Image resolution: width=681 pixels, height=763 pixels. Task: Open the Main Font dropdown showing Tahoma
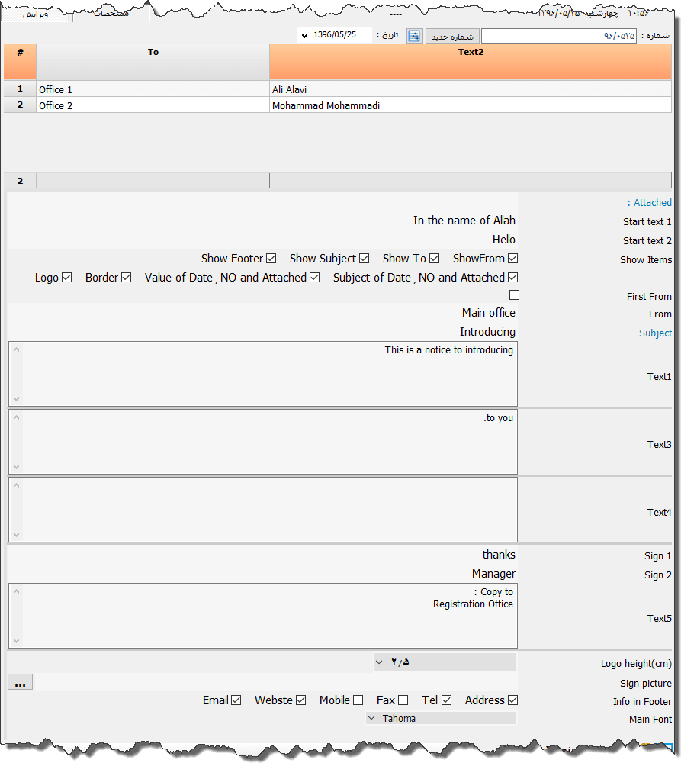(371, 718)
